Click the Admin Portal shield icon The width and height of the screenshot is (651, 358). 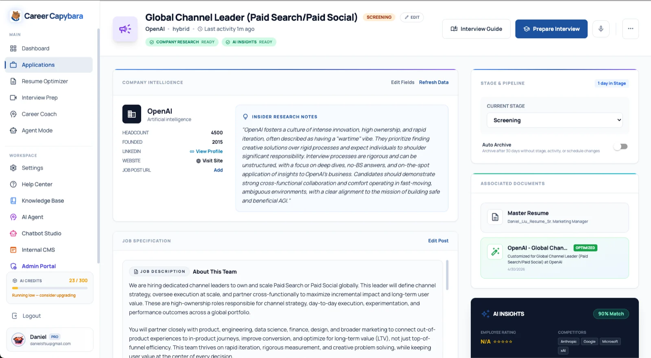13,266
